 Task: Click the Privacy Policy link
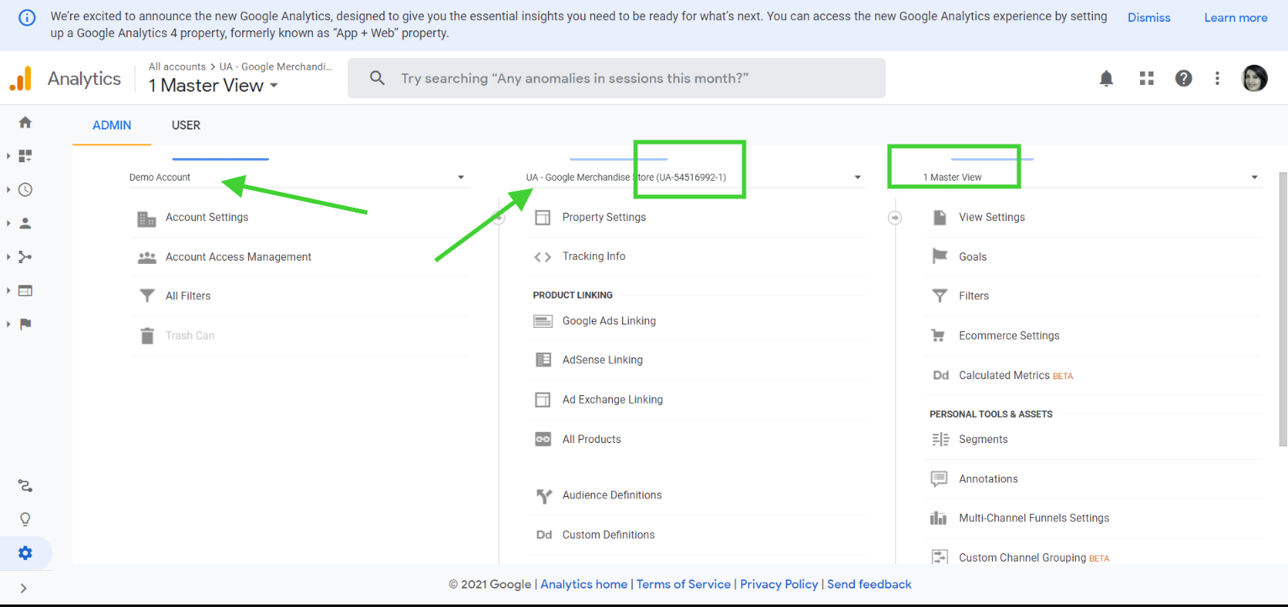coord(779,584)
